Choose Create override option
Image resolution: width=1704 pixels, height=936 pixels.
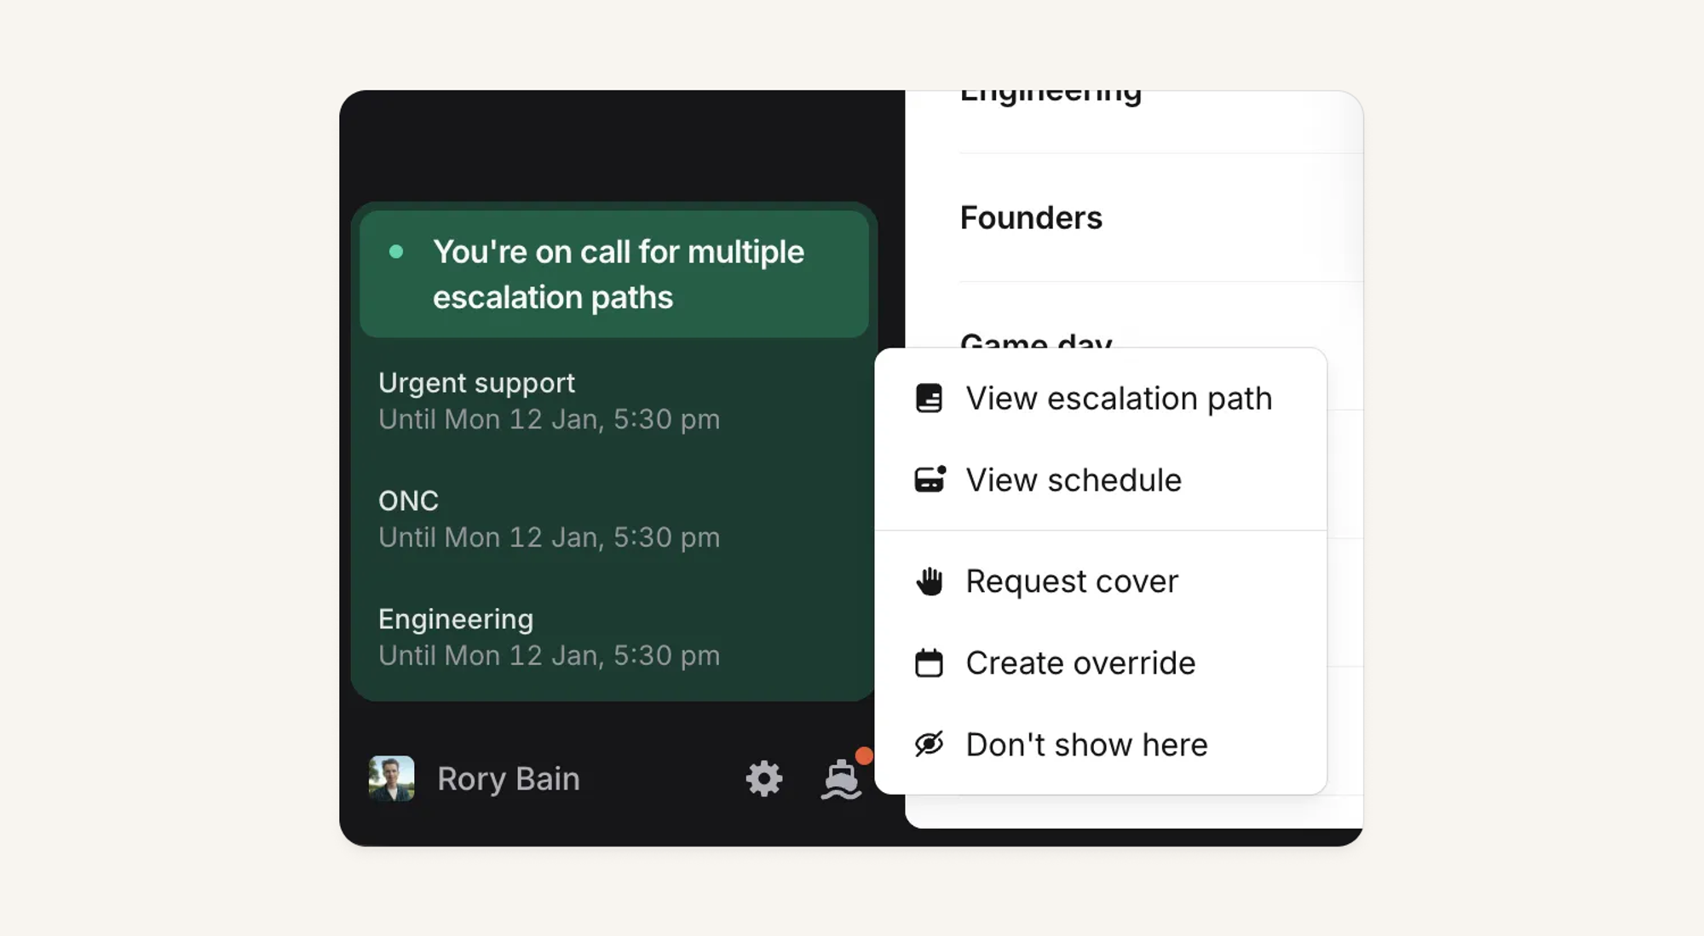(1080, 663)
